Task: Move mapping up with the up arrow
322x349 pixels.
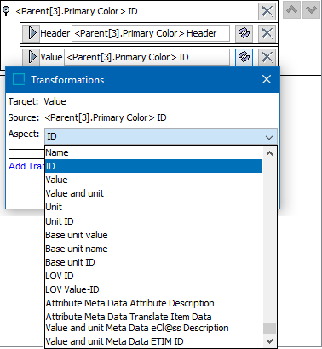Action: pos(291,10)
